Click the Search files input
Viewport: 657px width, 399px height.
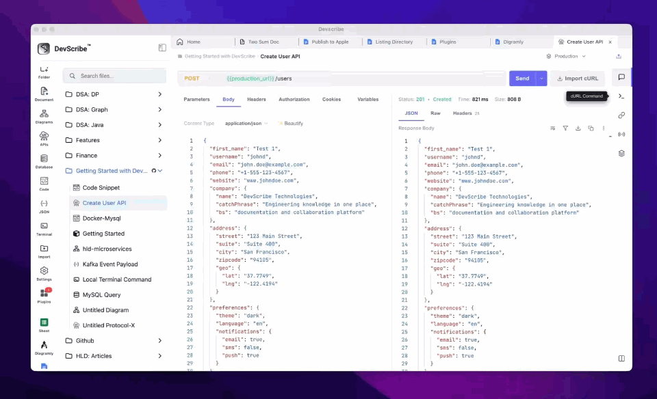click(115, 76)
